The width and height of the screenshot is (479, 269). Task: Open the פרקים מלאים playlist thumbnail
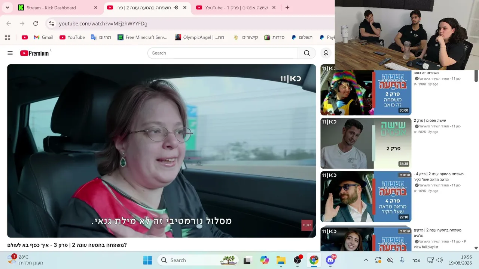point(366,239)
